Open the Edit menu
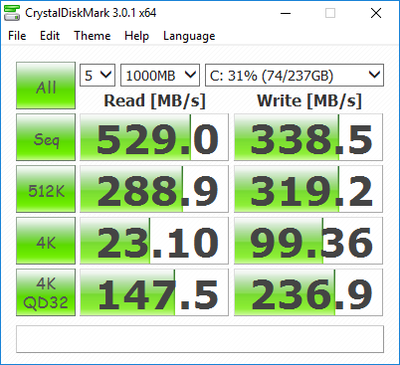Image resolution: width=400 pixels, height=365 pixels. tap(50, 36)
